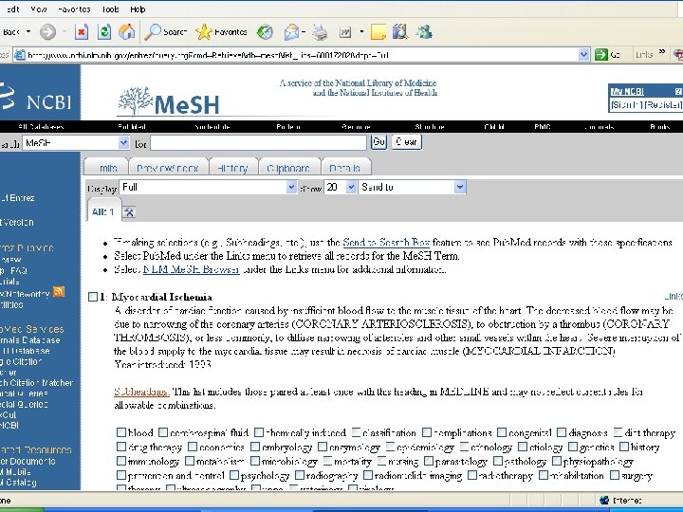Check the immunology subheading checkbox
Image resolution: width=683 pixels, height=512 pixels.
coord(121,461)
